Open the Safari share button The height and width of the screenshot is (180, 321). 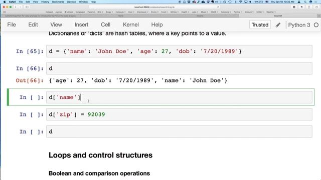click(309, 7)
